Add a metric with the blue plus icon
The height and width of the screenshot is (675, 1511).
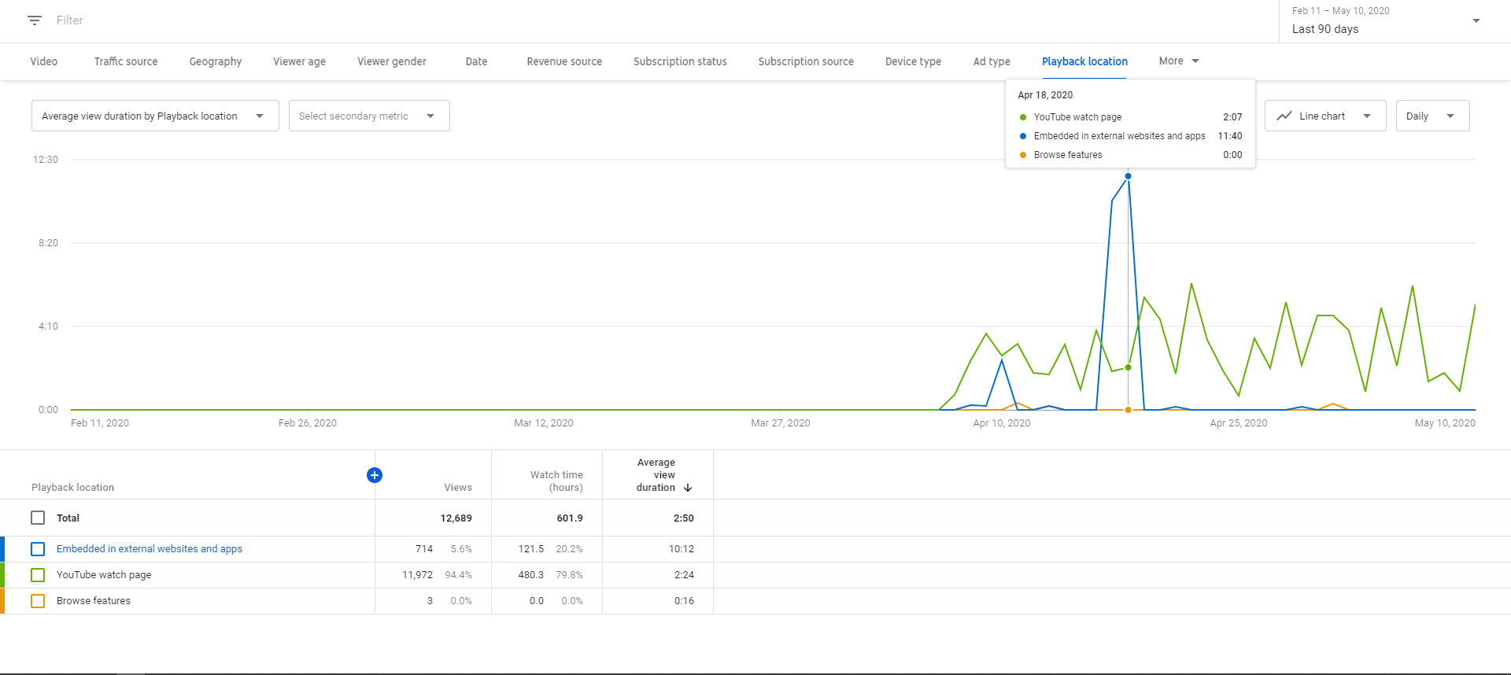[375, 475]
